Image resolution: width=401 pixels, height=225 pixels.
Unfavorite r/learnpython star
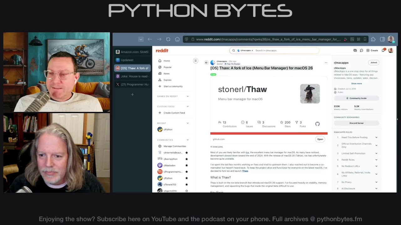point(187,159)
